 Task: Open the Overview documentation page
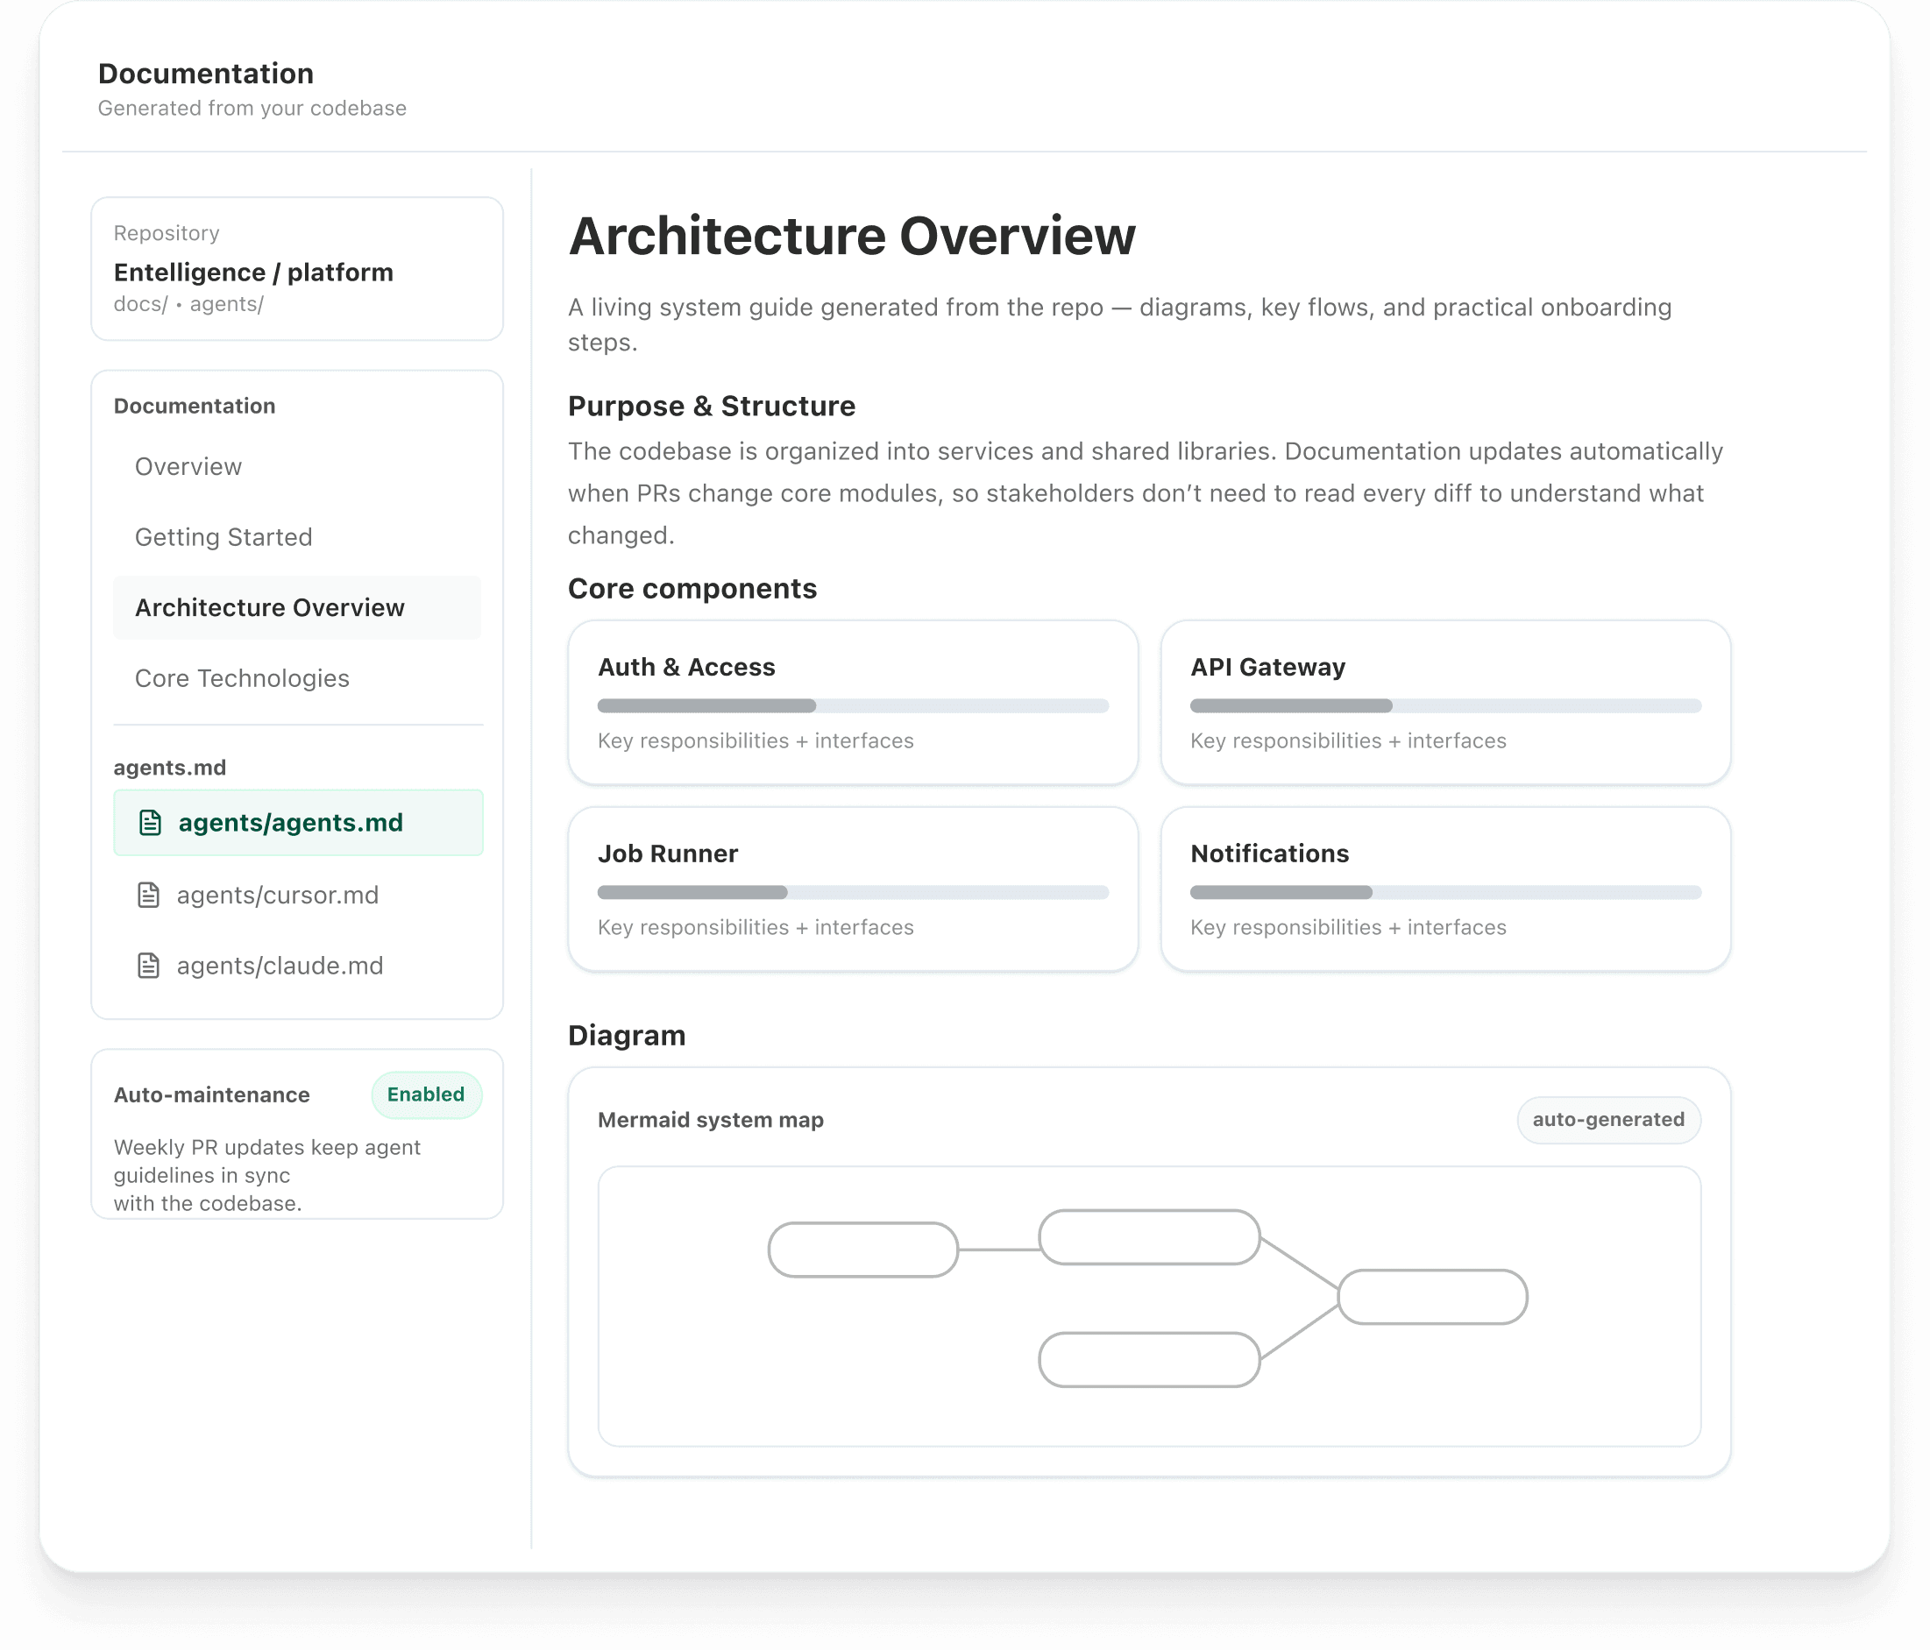click(188, 466)
